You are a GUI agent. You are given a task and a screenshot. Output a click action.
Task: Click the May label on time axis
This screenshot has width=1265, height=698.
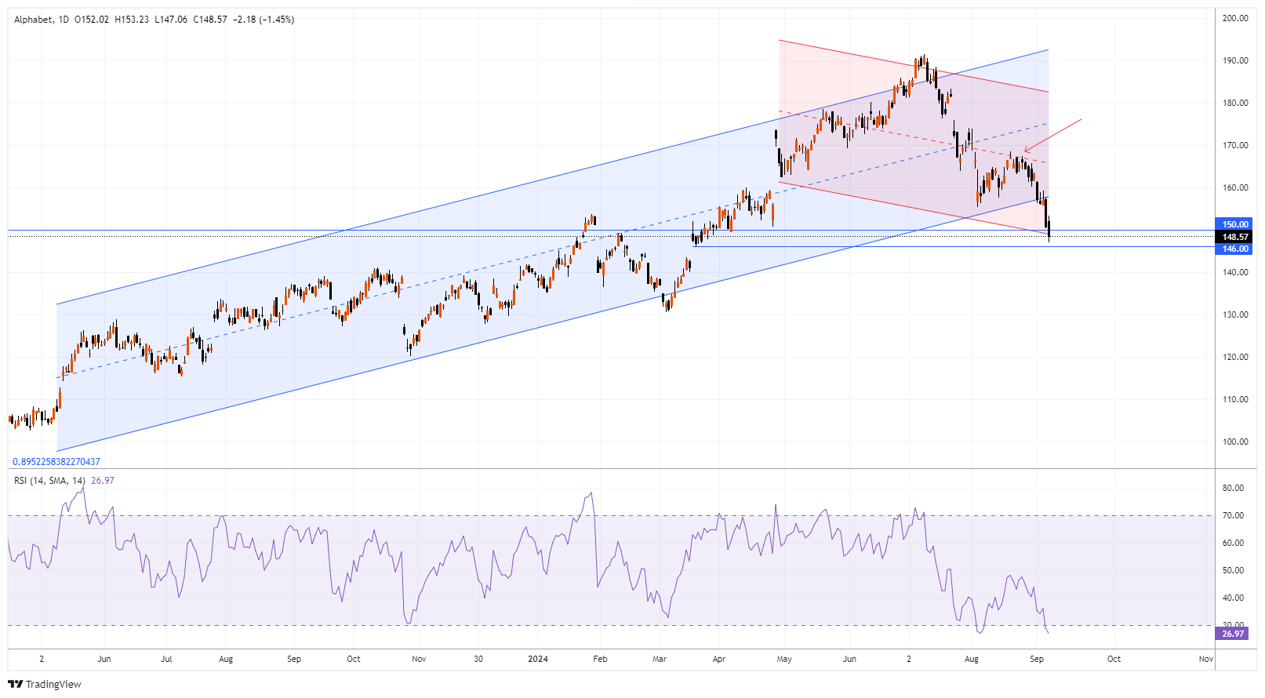pos(784,659)
